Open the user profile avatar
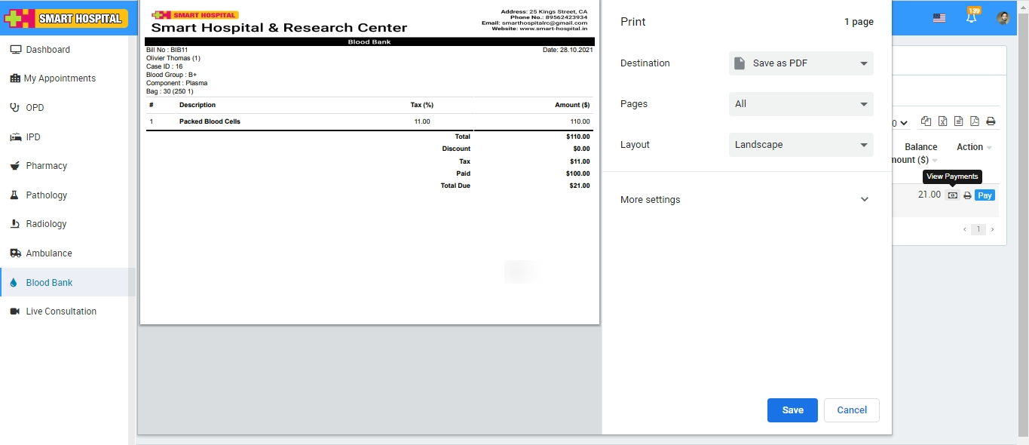 [1003, 18]
